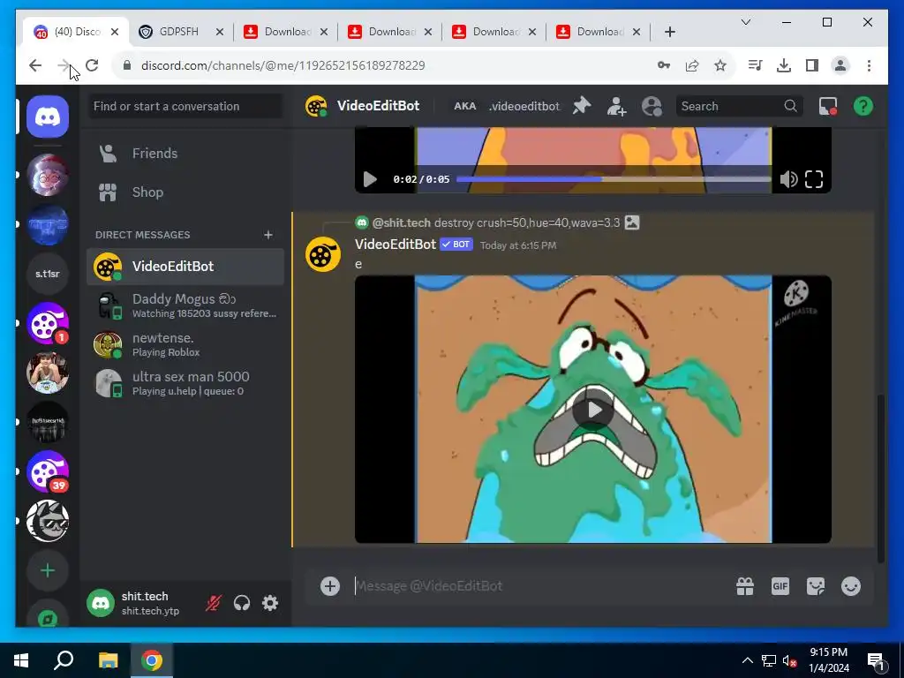Toggle deafen headphones button
The height and width of the screenshot is (678, 904).
pos(242,603)
